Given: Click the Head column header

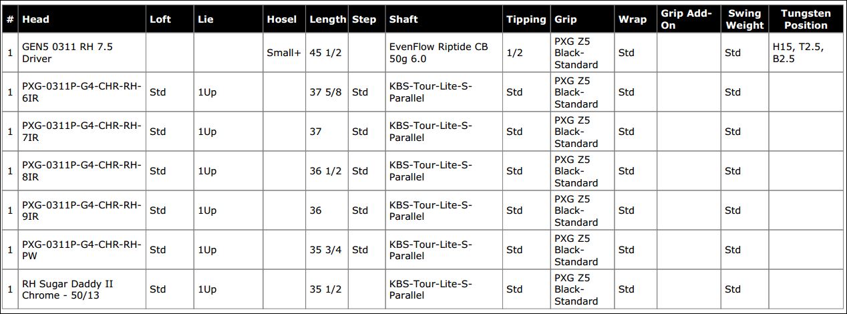Looking at the screenshot, I should click(36, 19).
